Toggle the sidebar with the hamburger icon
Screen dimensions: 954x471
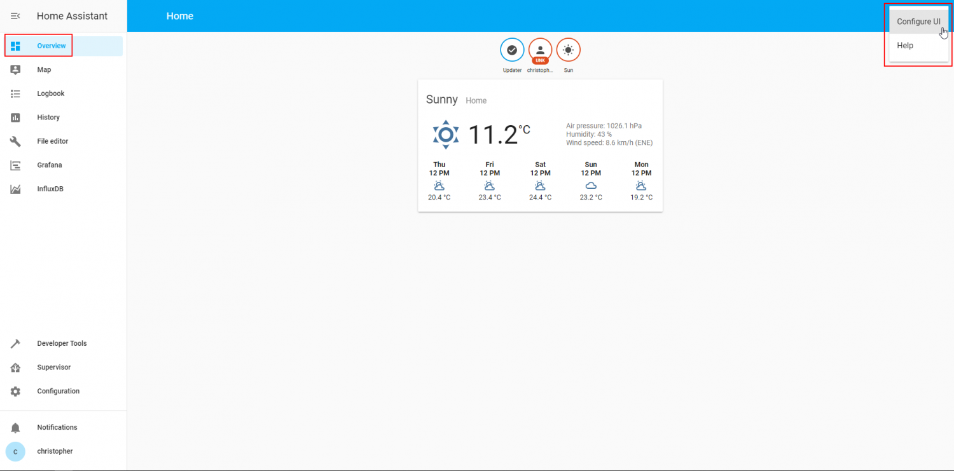pyautogui.click(x=15, y=15)
